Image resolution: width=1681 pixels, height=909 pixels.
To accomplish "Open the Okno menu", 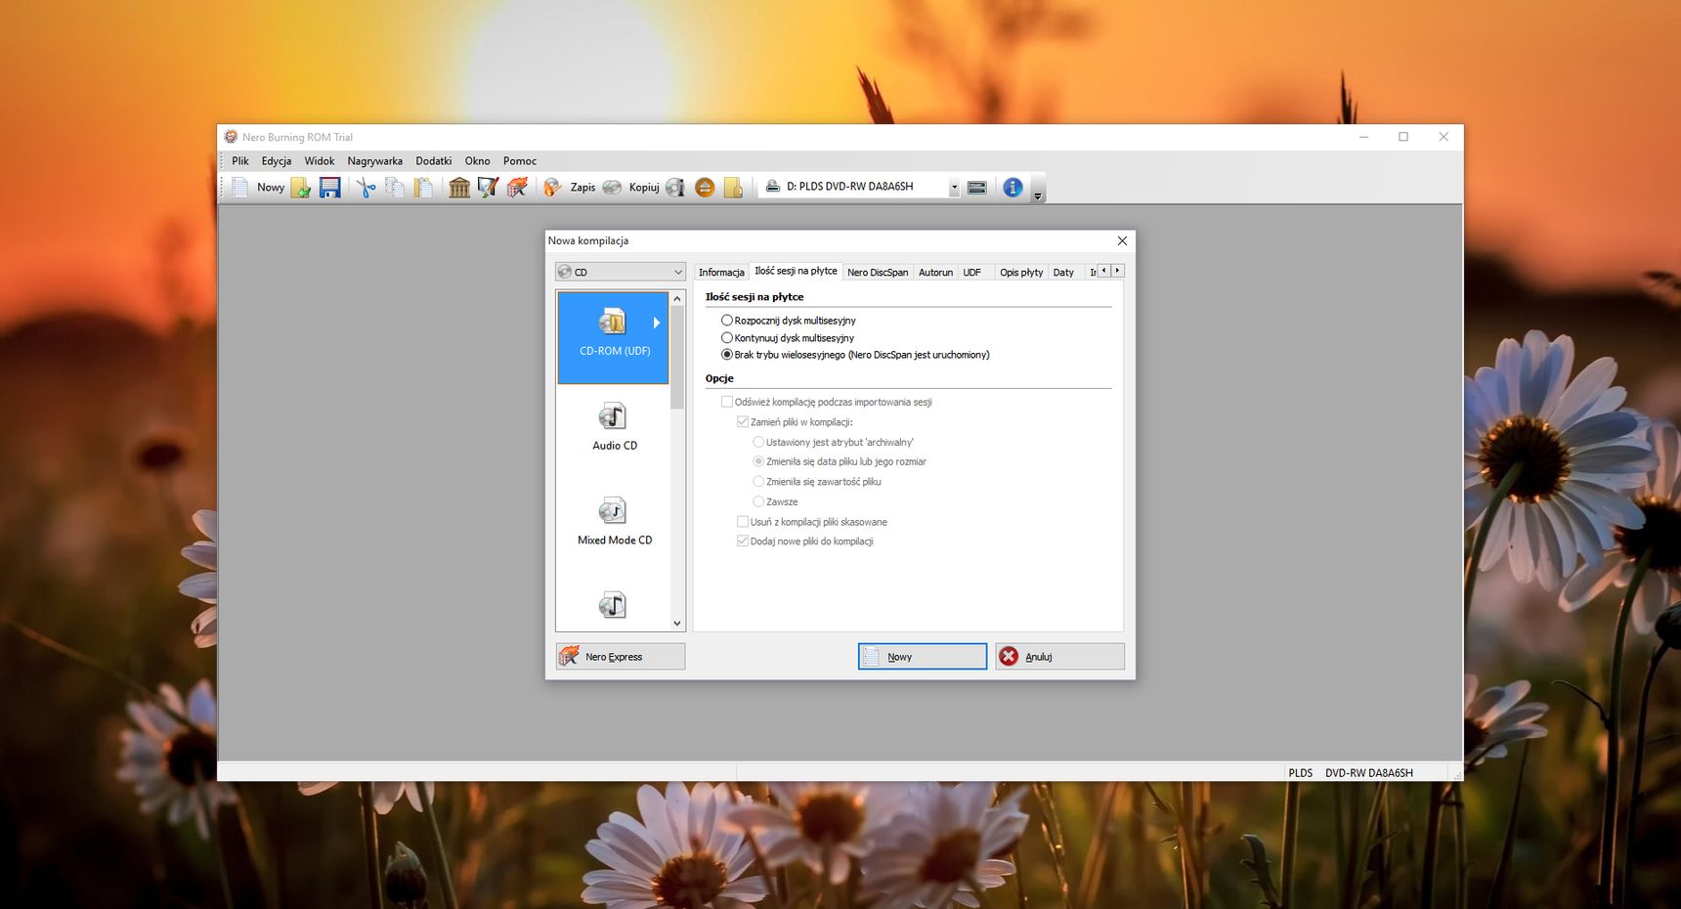I will point(478,161).
